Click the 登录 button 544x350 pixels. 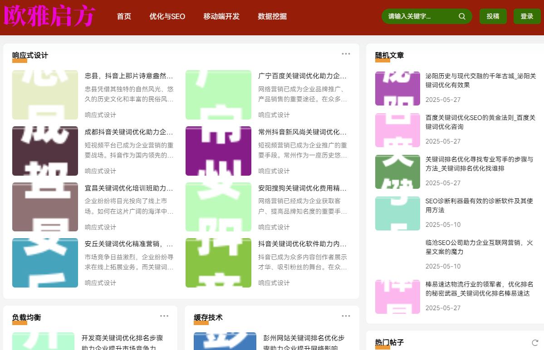click(527, 16)
